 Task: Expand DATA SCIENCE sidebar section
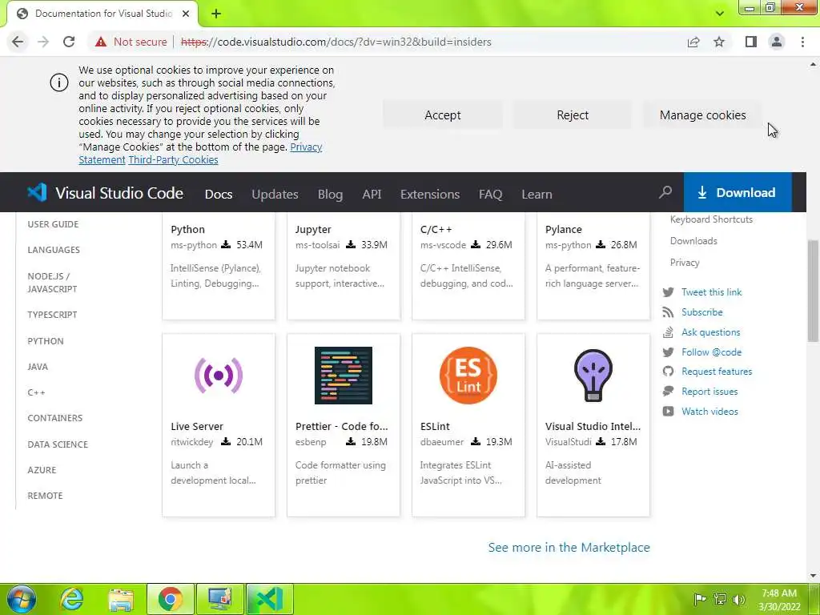coord(58,444)
